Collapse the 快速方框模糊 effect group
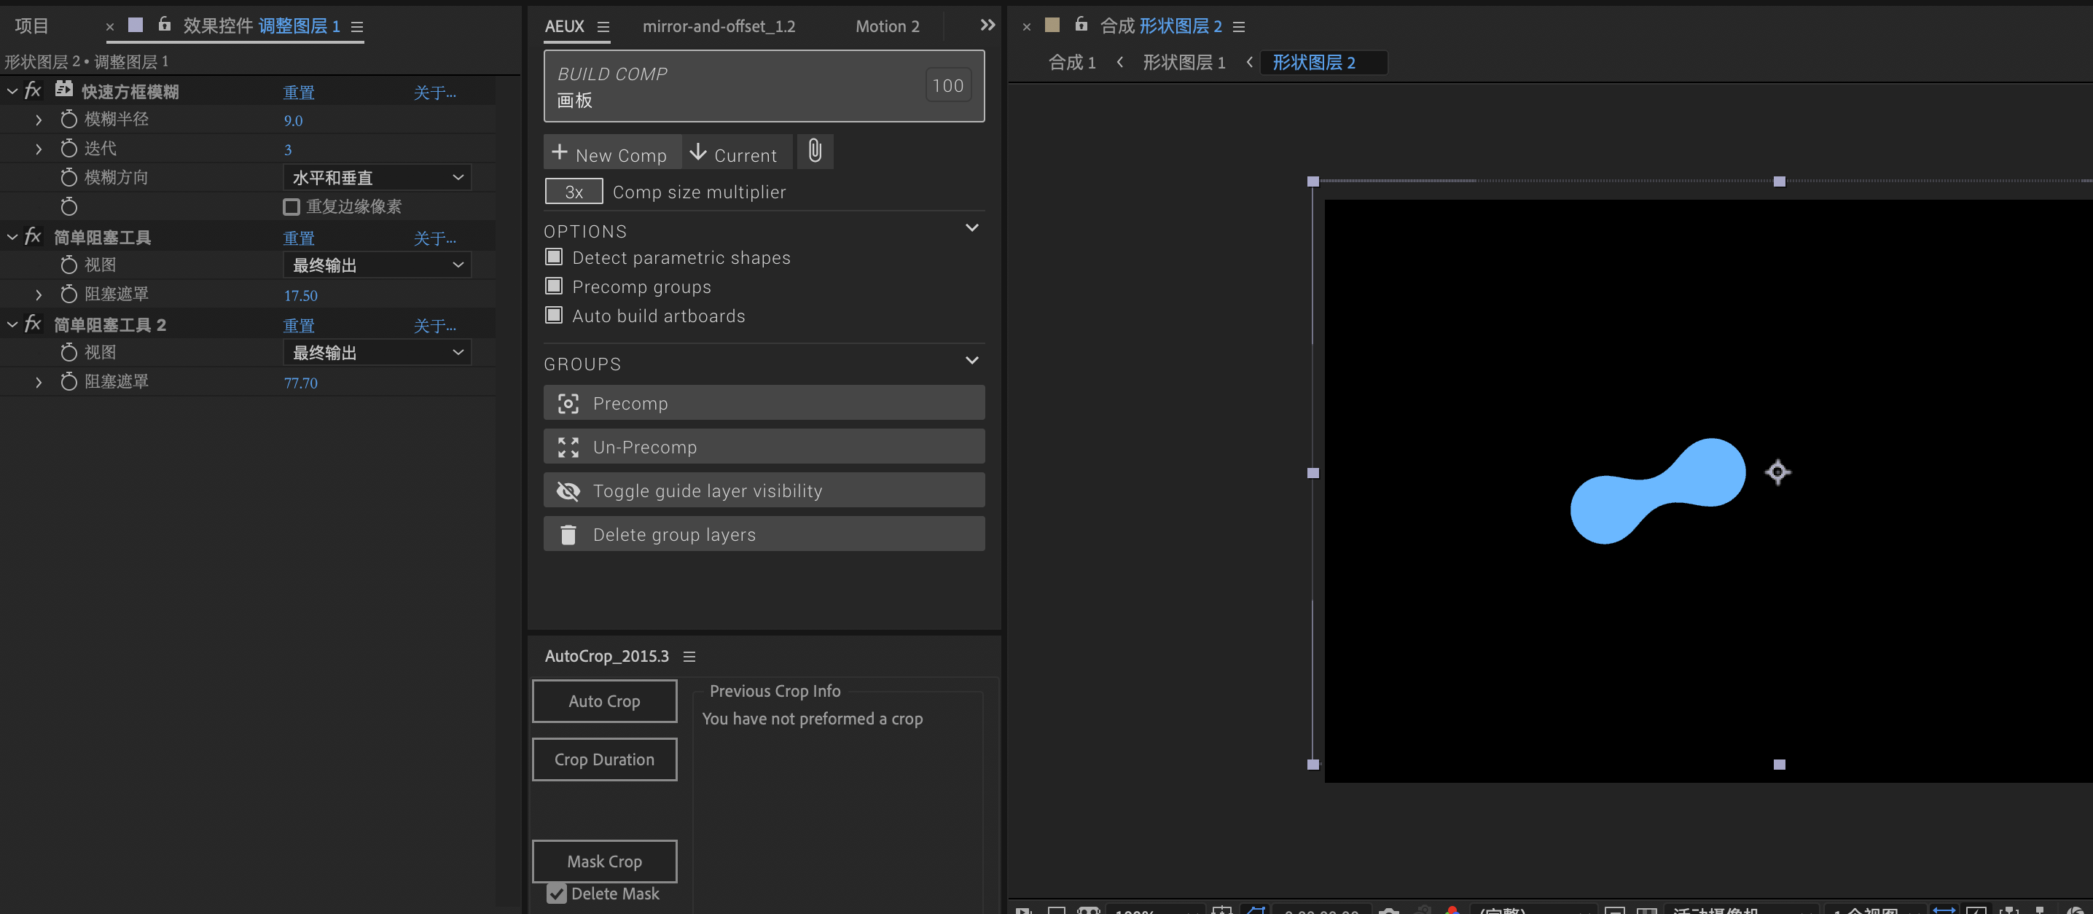Viewport: 2093px width, 914px height. point(12,91)
